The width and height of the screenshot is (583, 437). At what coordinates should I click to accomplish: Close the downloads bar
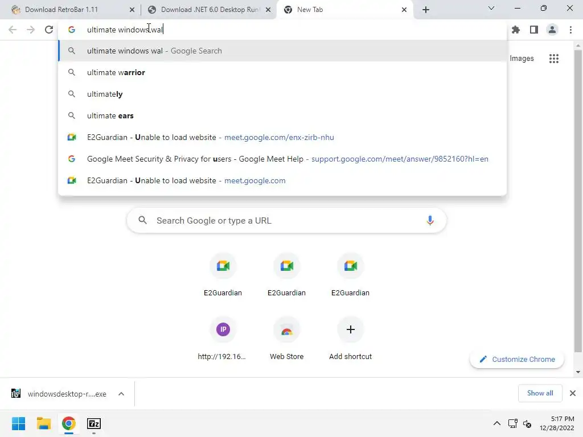click(x=573, y=393)
